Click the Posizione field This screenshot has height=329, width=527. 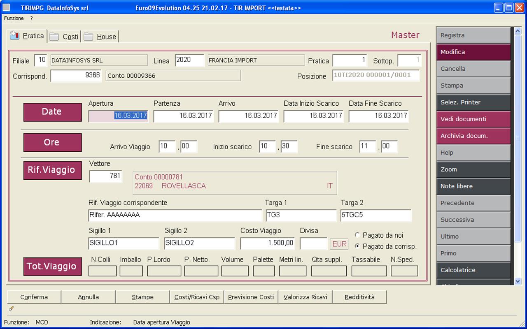[376, 76]
